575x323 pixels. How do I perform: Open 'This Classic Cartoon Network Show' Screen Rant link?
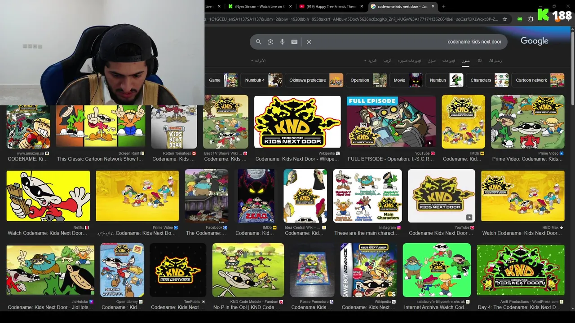[100, 159]
